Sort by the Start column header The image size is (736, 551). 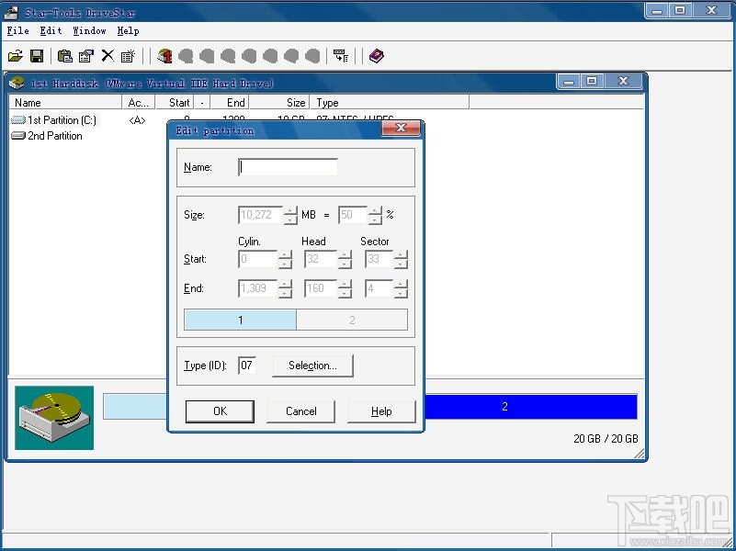[175, 102]
